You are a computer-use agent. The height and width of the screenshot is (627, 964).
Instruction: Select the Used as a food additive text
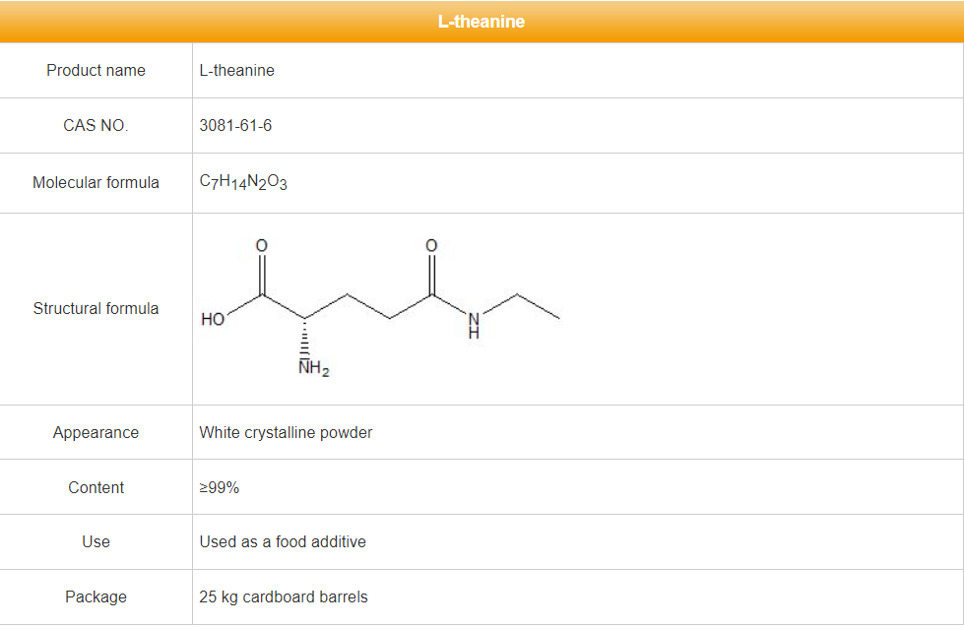[x=283, y=542]
